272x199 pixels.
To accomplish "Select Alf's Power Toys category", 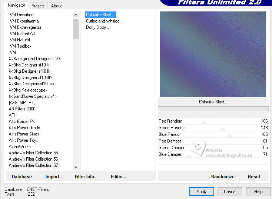I will (23, 140).
